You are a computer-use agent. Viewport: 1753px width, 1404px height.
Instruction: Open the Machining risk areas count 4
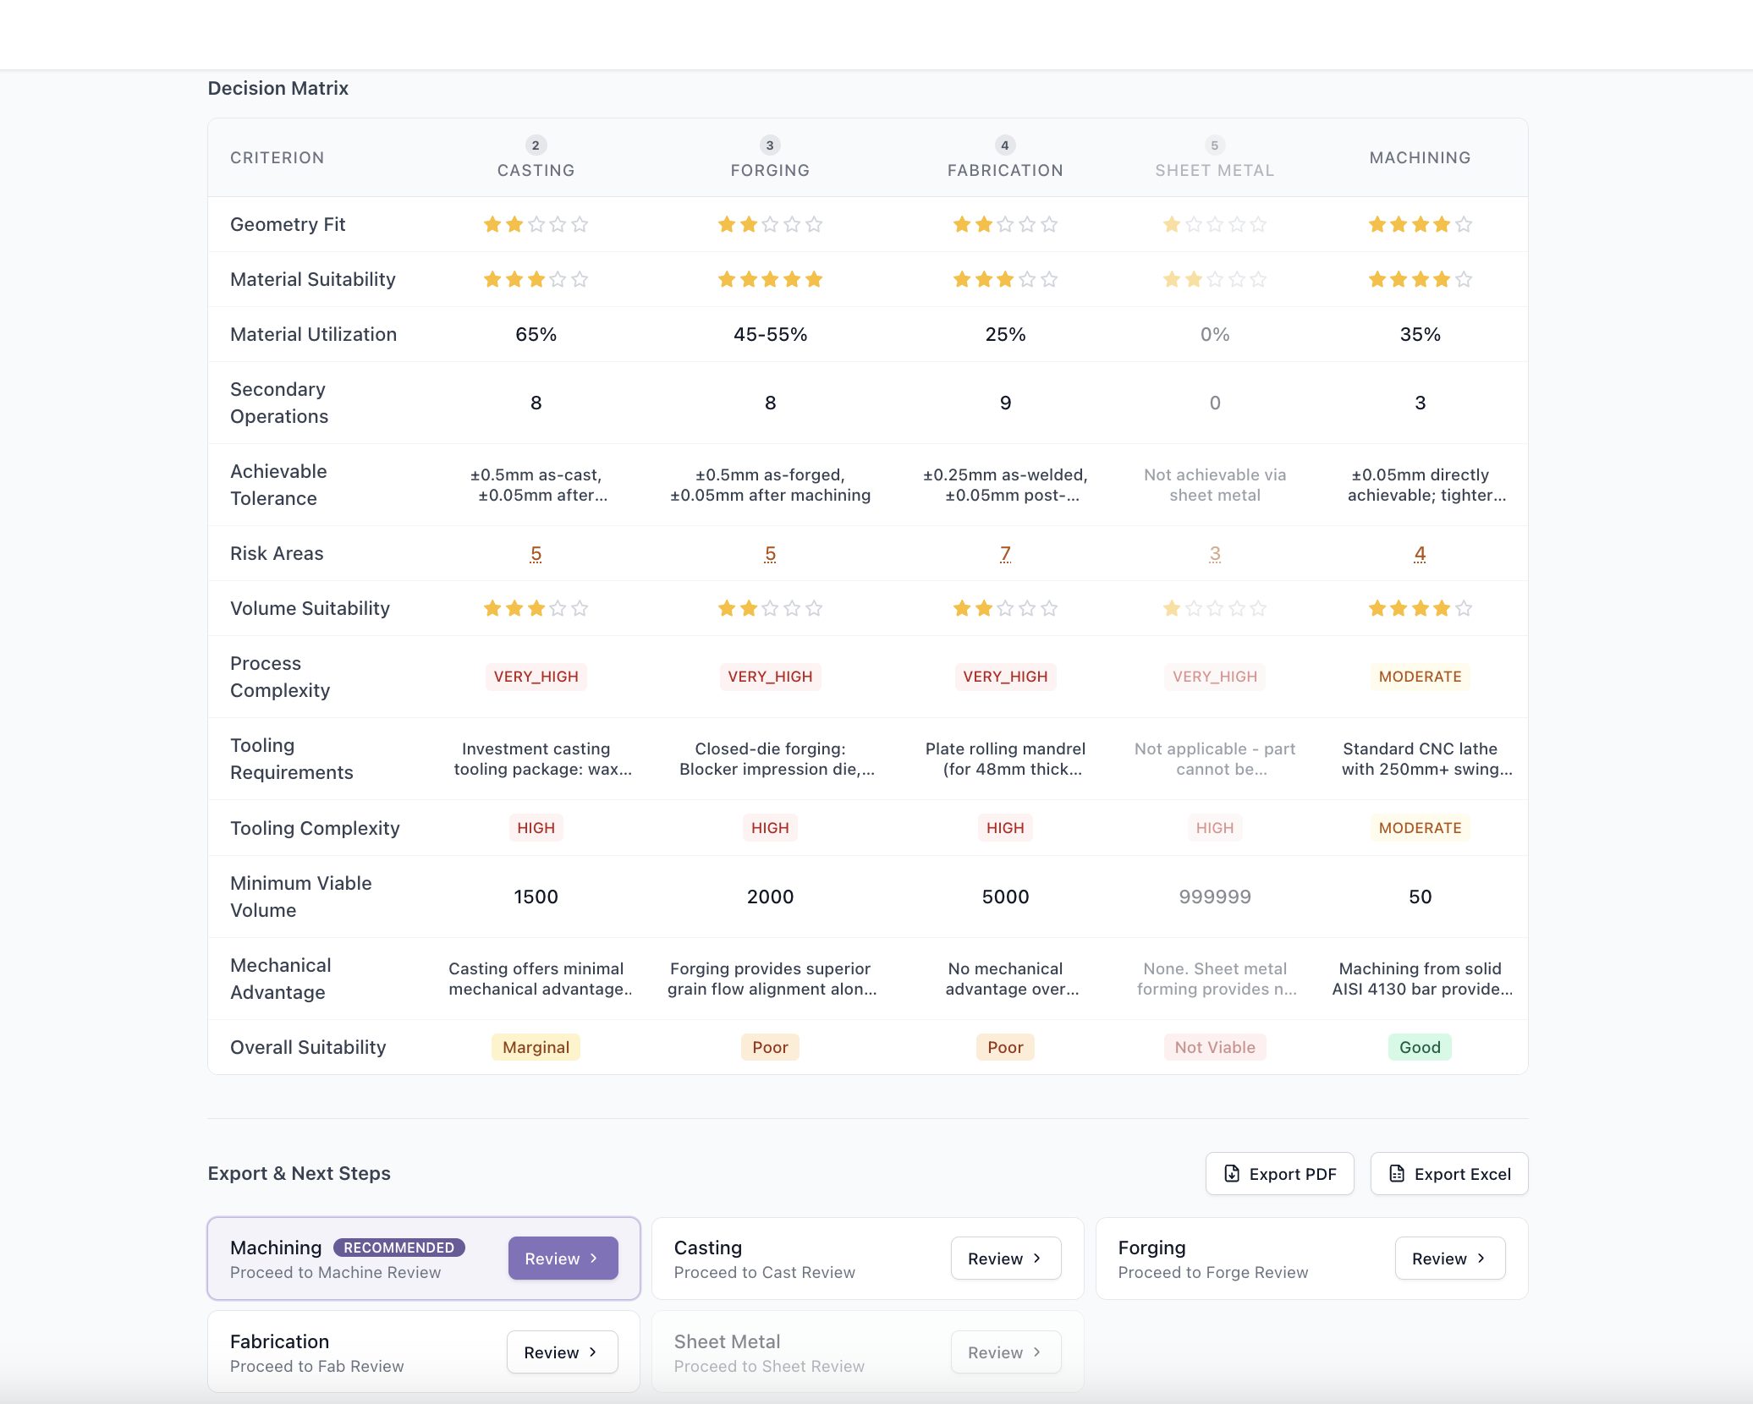coord(1420,554)
